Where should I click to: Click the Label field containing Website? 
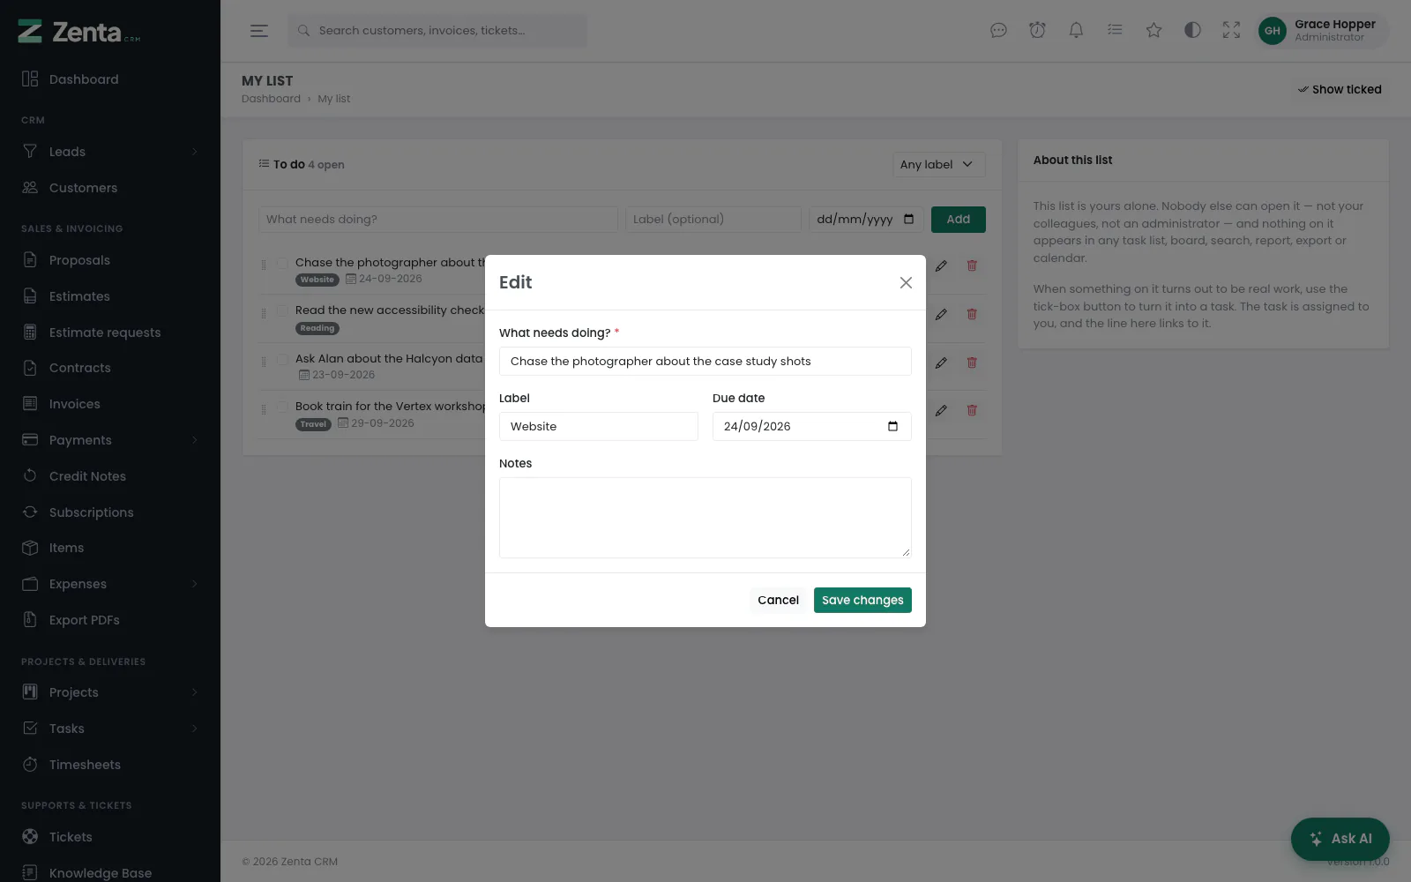click(x=599, y=426)
